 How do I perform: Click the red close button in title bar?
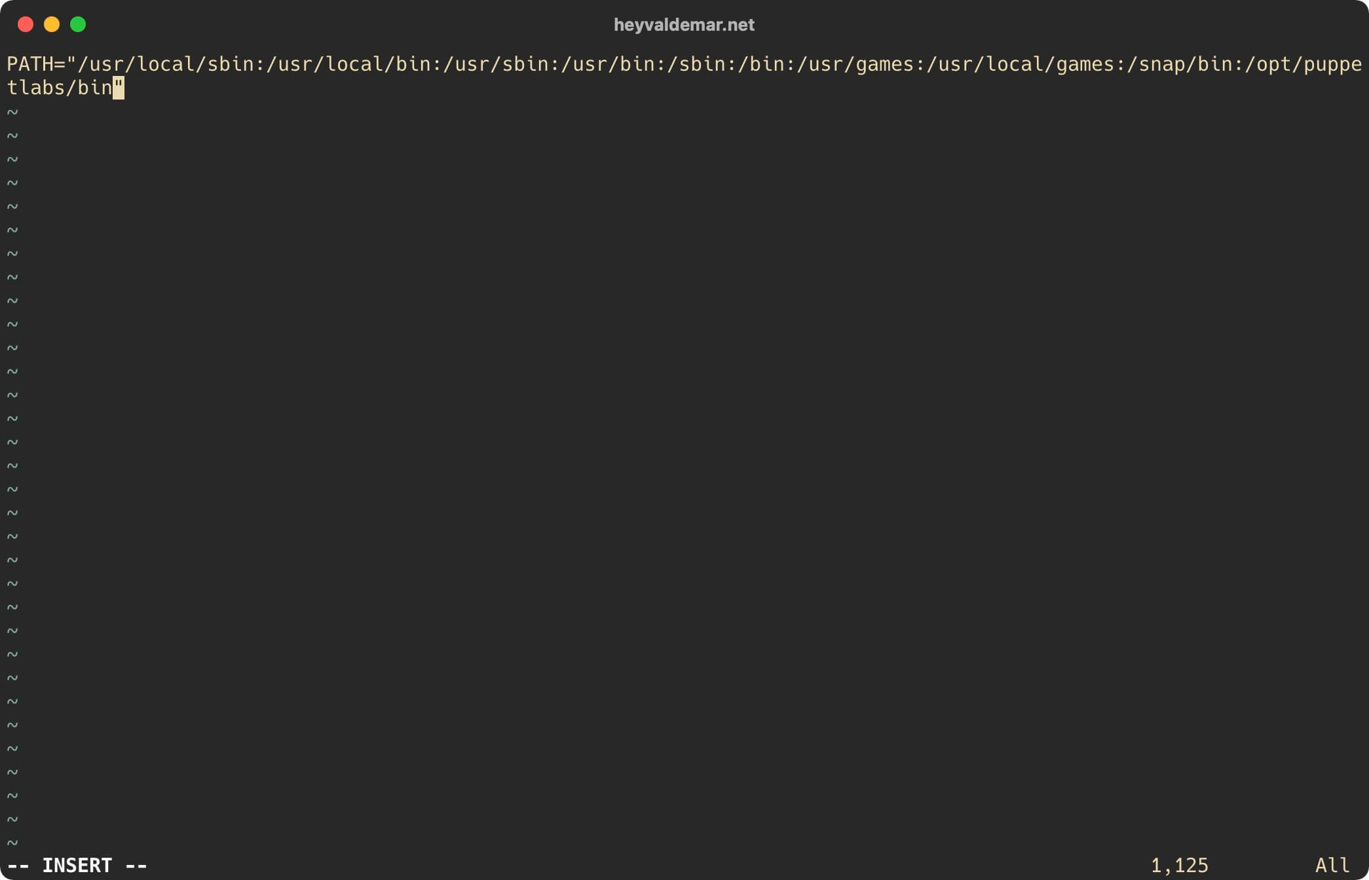point(25,25)
